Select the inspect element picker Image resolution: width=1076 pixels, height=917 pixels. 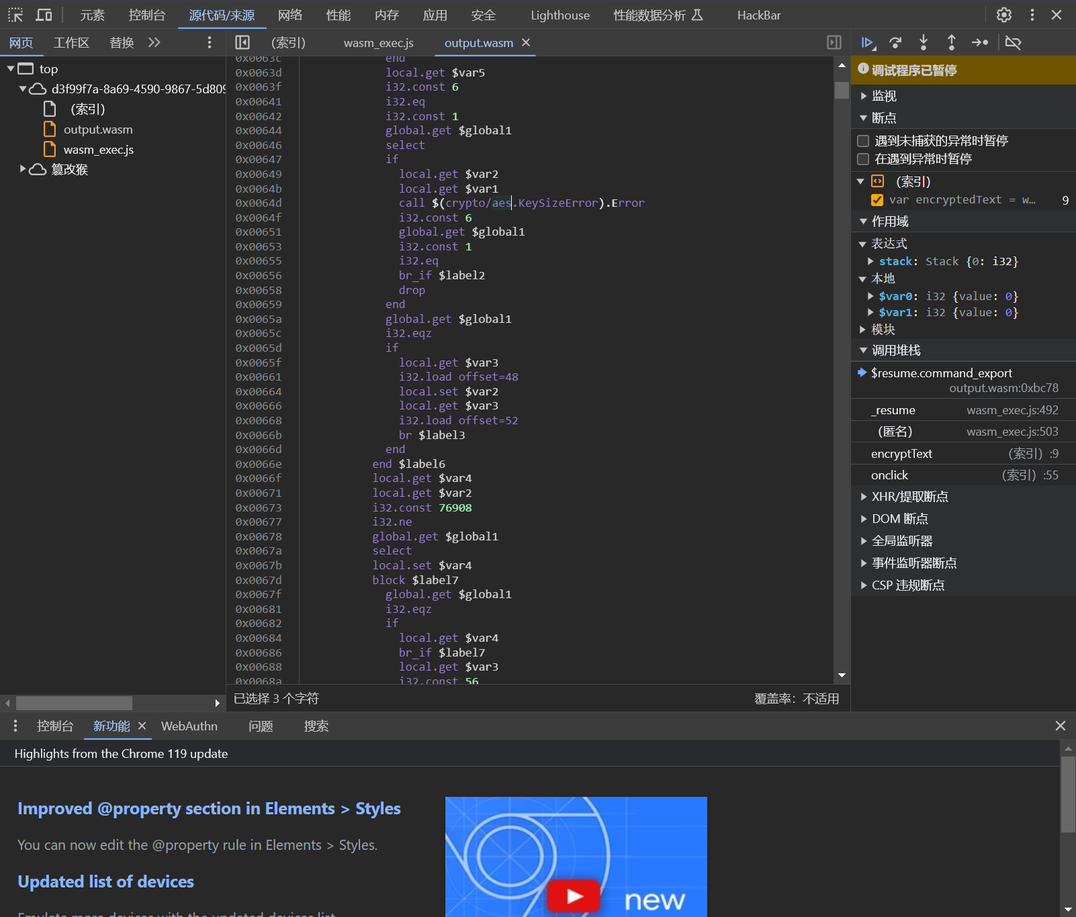[15, 15]
